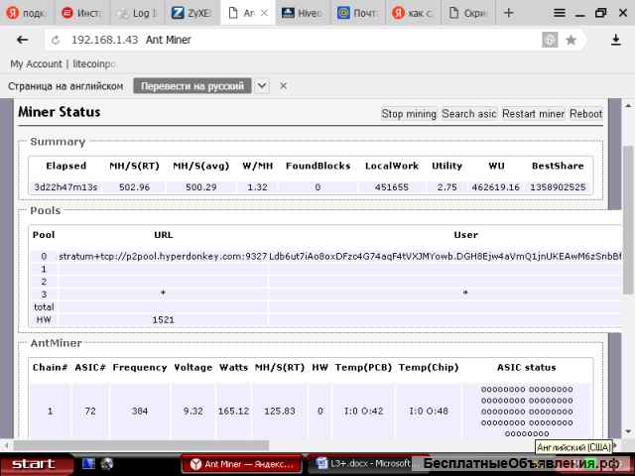This screenshot has height=476, width=635.
Task: Click the Temp(Chip) value I:0 O:48
Action: tap(429, 412)
